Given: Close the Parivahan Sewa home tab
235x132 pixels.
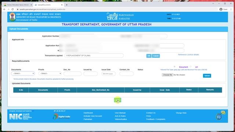Looking at the screenshot, I should [x=31, y=5].
